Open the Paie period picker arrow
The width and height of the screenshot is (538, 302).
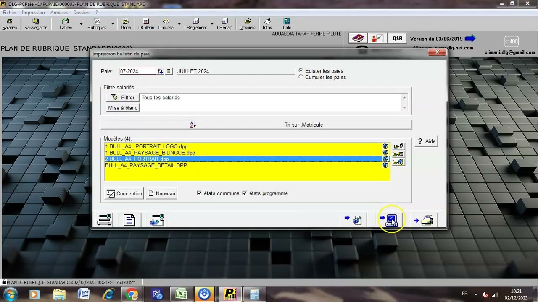point(160,71)
